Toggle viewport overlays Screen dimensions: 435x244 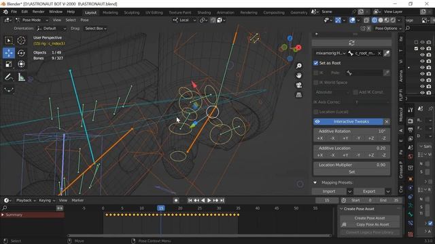pyautogui.click(x=352, y=20)
